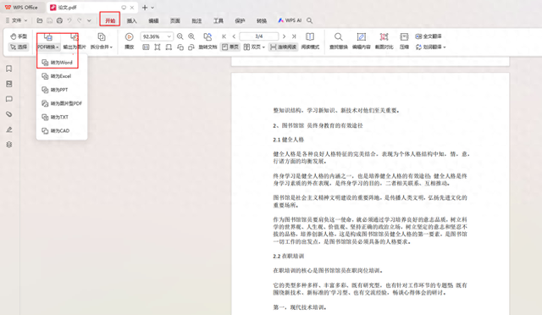Click the save icon in quick access bar
The image size is (542, 315).
(50, 21)
